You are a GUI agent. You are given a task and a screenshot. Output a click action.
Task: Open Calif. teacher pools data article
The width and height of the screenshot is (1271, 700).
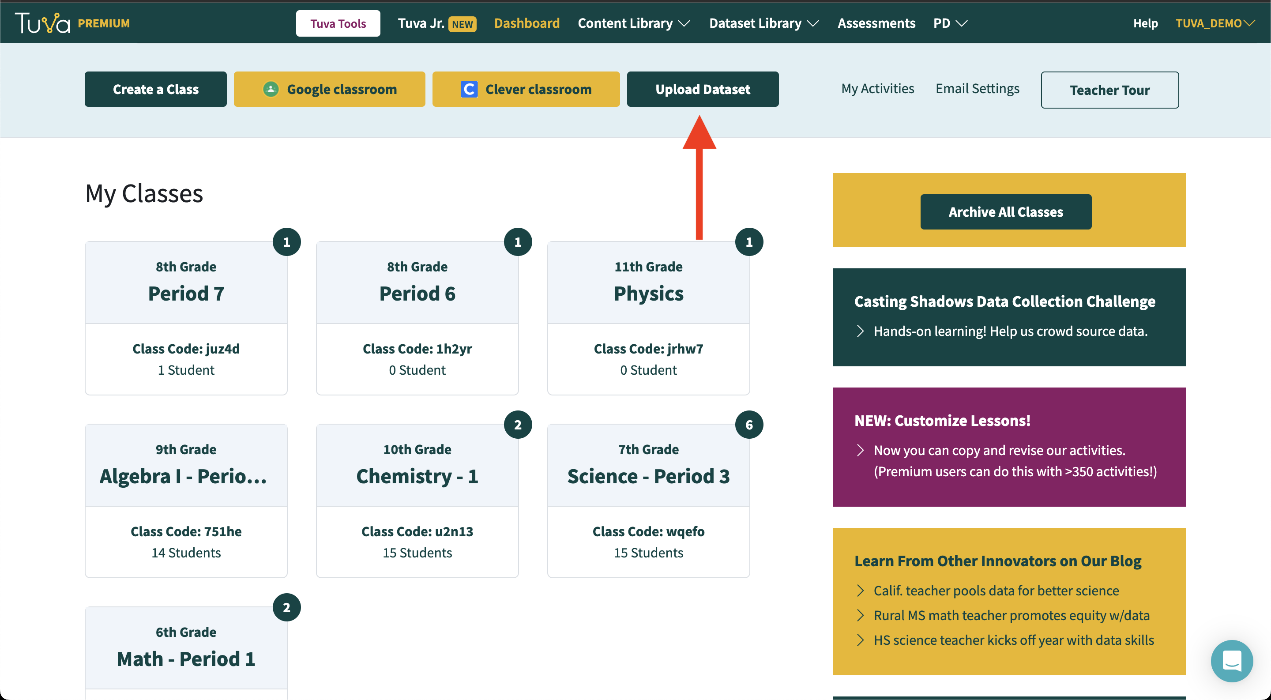[996, 591]
